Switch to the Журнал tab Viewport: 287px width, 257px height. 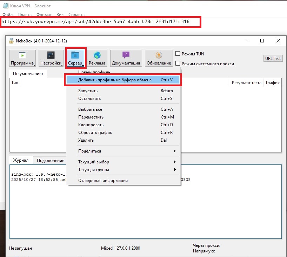tap(21, 160)
